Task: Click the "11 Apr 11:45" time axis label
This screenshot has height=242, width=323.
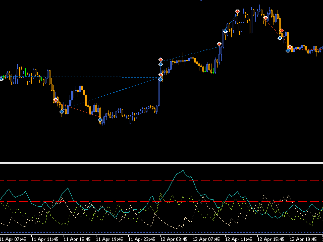Action: pyautogui.click(x=45, y=239)
